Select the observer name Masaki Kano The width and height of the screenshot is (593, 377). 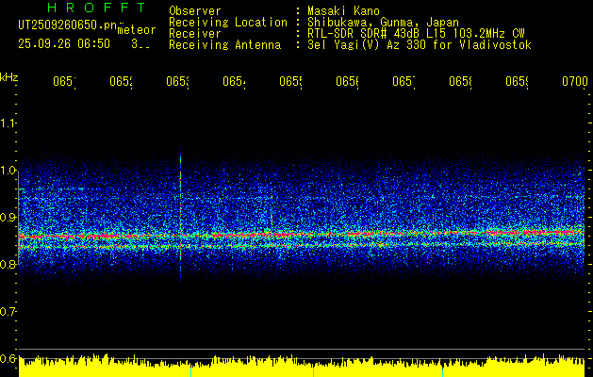click(343, 10)
